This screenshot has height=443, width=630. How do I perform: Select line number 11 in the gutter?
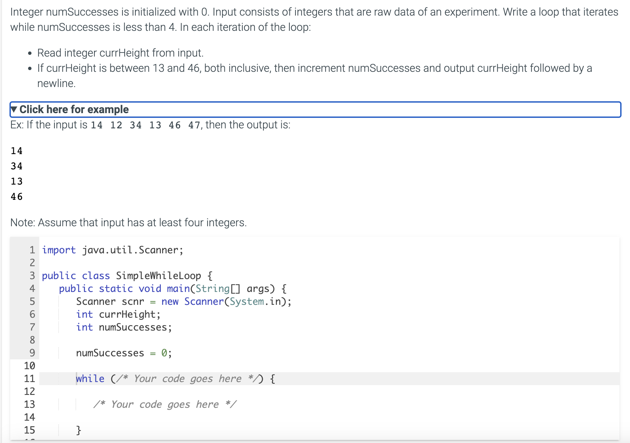[30, 378]
